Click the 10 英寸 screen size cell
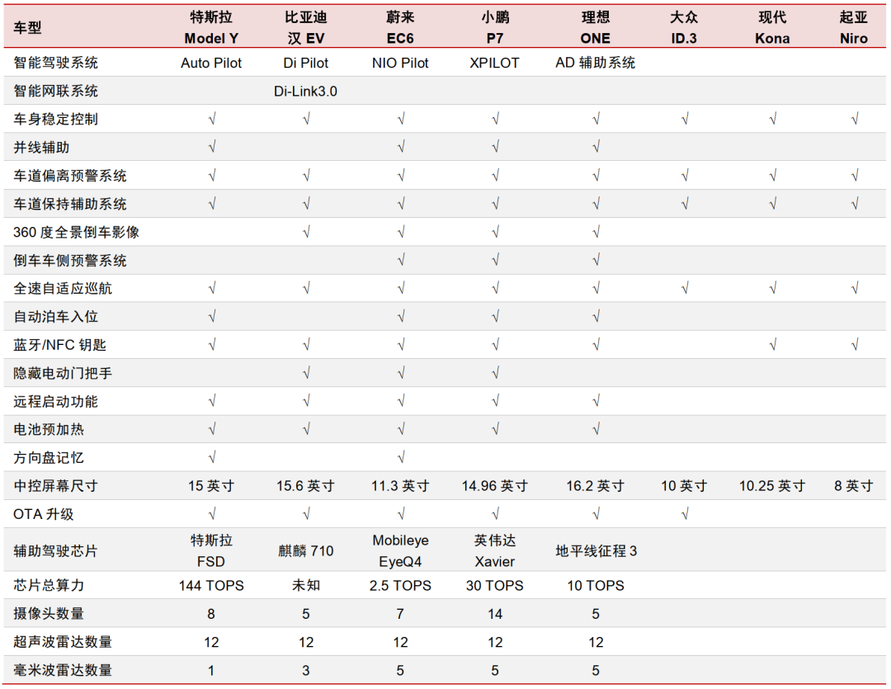The image size is (891, 689). tap(684, 486)
